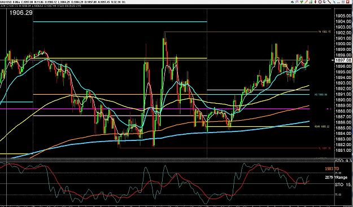Screen dimensions: 353x207
Task: Open the green bar chart icon
Action: point(311,2)
